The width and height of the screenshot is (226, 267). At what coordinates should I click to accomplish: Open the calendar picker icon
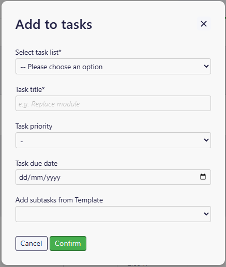(203, 177)
